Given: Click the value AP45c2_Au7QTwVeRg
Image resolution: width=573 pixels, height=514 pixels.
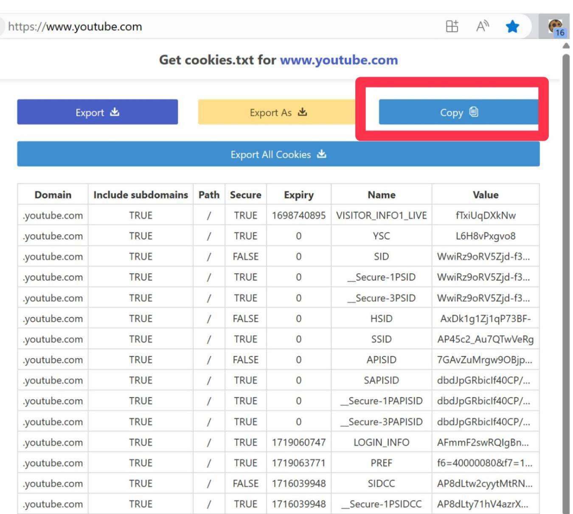Looking at the screenshot, I should tap(486, 339).
